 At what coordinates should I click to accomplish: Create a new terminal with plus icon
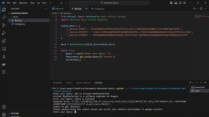[x=190, y=83]
